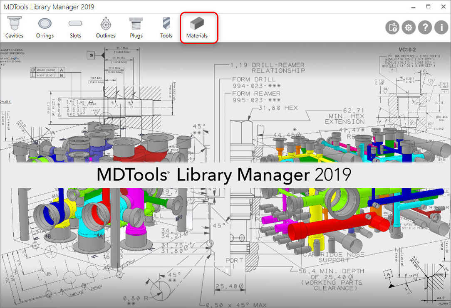Click the O-rings label text

(45, 36)
